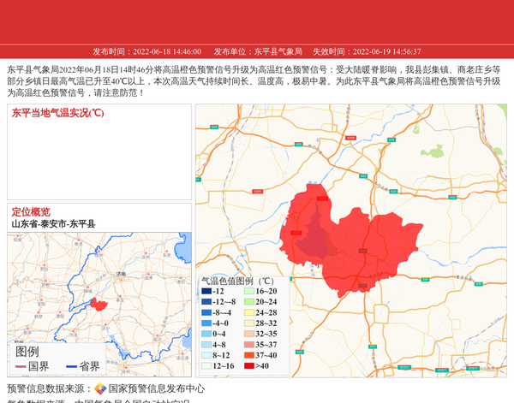The height and width of the screenshot is (403, 514).
Task: Click the 省界 legend label
Action: pyautogui.click(x=89, y=366)
